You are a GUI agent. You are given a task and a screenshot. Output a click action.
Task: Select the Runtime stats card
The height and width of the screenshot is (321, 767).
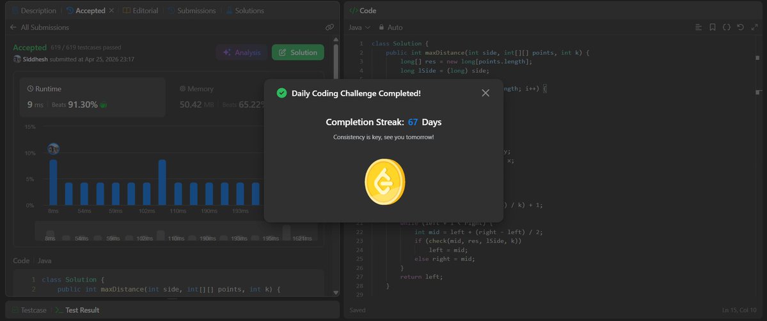coord(93,97)
